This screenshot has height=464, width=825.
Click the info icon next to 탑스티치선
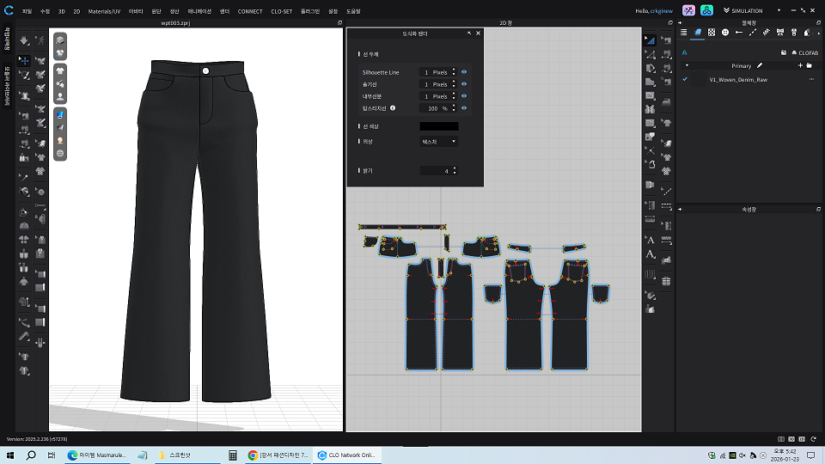393,108
